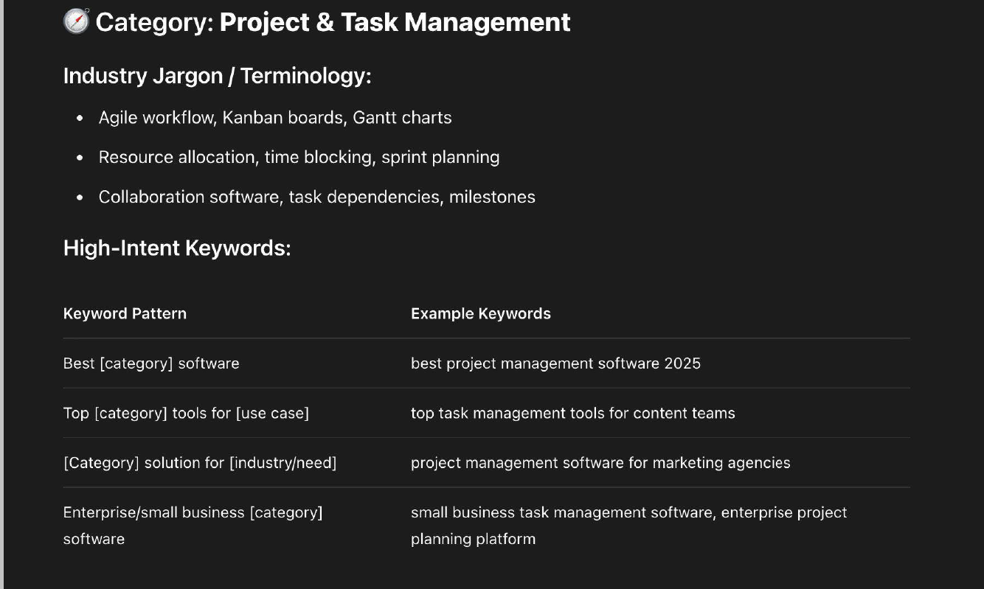This screenshot has width=984, height=589.
Task: Click the 'High-Intent Keywords:' heading
Action: tap(177, 248)
